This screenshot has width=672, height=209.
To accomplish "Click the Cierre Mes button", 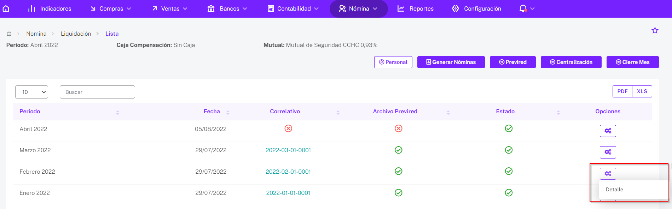I will click(632, 62).
